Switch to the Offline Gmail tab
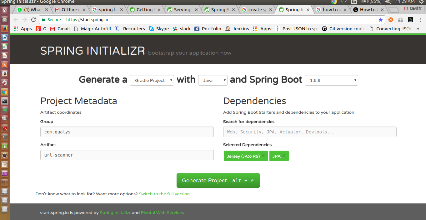 click(69, 10)
